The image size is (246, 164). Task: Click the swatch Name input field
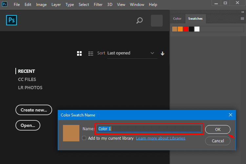coord(149,129)
